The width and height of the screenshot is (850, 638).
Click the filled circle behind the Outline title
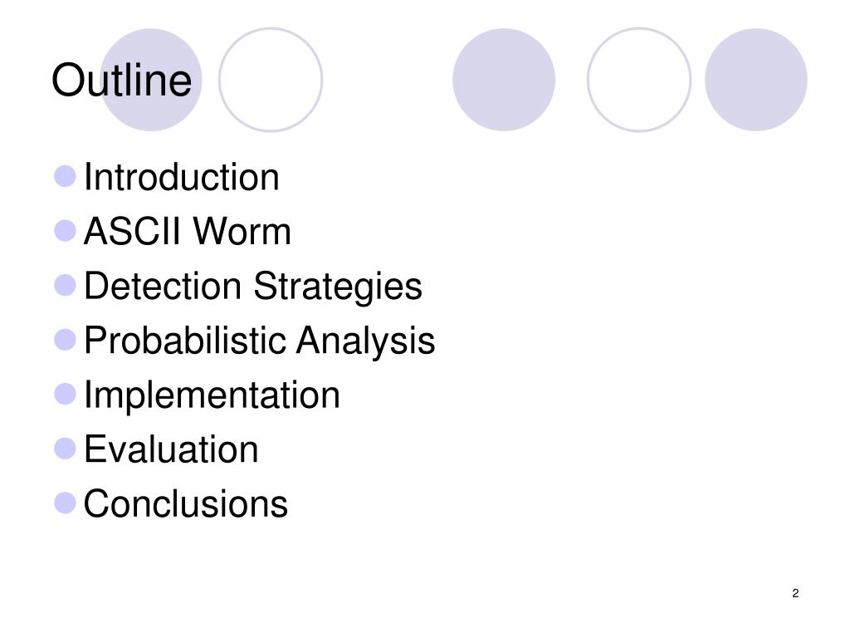151,80
